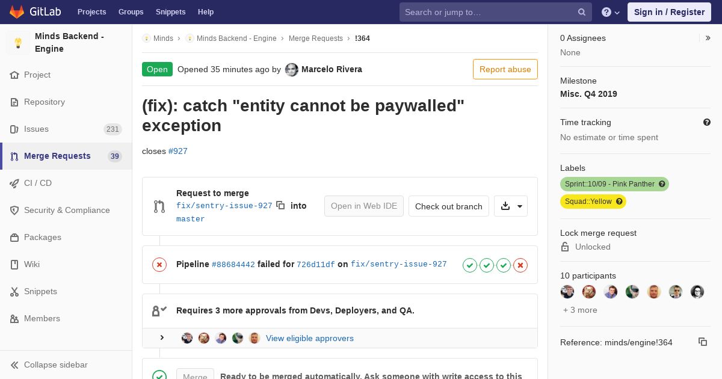Select Projects in the top navigation
The image size is (722, 379).
coord(92,12)
